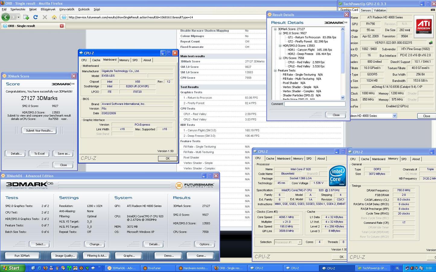
Task: Switch to Sensors tab in GPU-Z
Action: coord(366,10)
